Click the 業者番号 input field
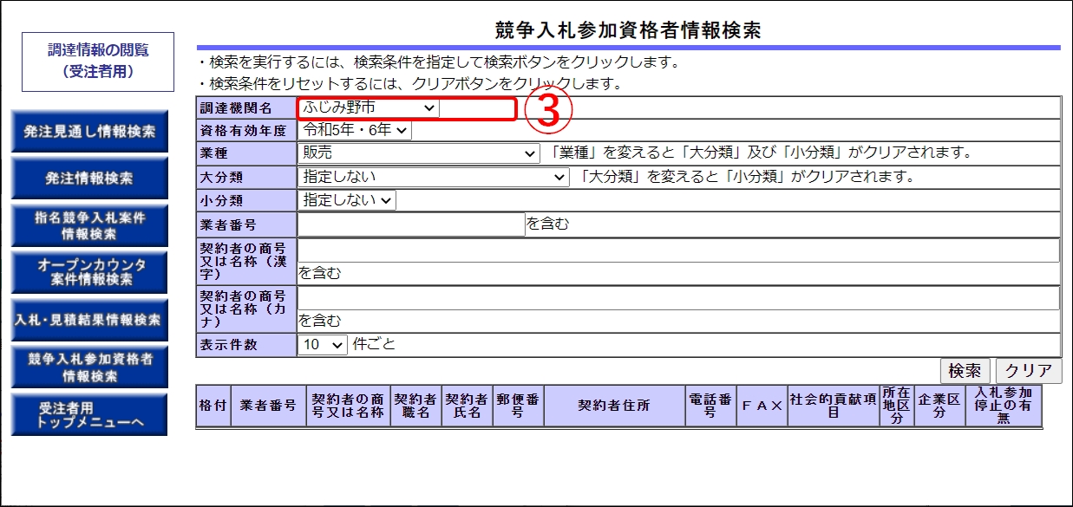Viewport: 1073px width, 507px height. tap(411, 224)
